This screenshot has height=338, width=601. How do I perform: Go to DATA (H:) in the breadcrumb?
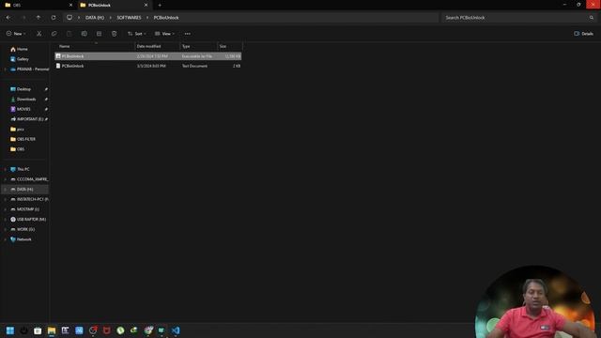coord(95,18)
